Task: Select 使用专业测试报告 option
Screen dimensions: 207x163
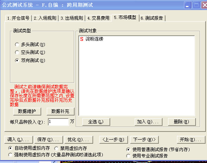Action: point(147,156)
